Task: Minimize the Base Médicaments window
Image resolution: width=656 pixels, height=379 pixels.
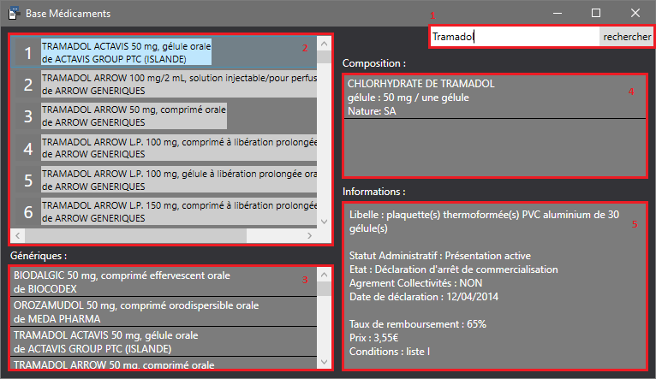Action: (558, 14)
